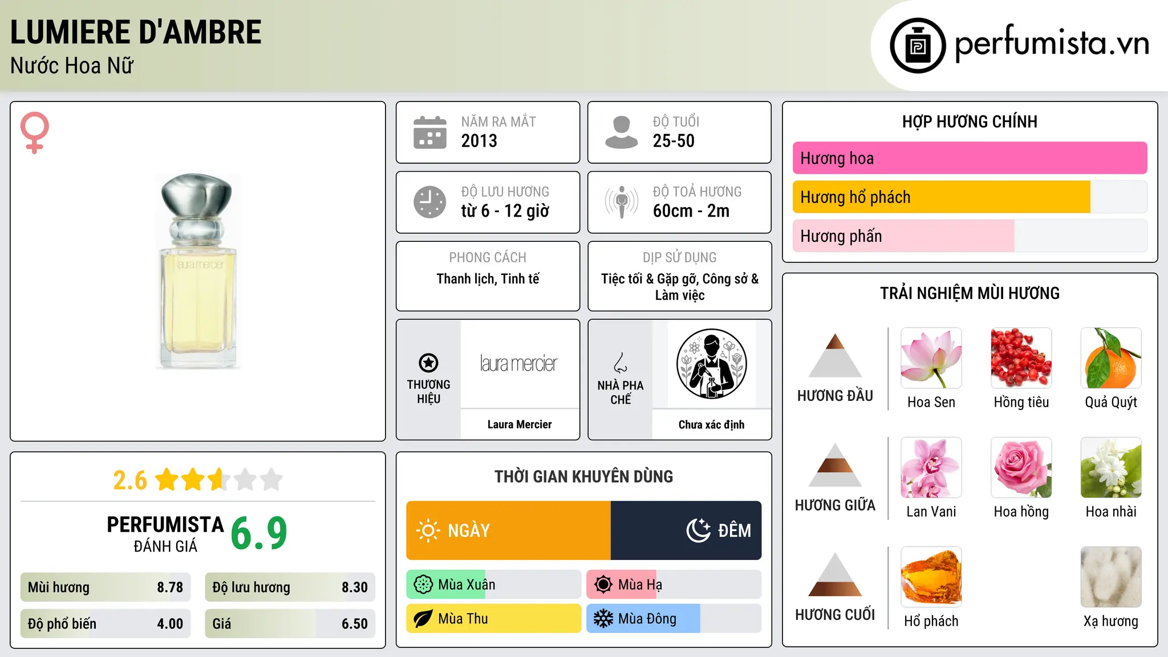Click the THỜI GIAN KHUYÊN DÙNG heading
This screenshot has height=657, width=1168.
coord(584,476)
